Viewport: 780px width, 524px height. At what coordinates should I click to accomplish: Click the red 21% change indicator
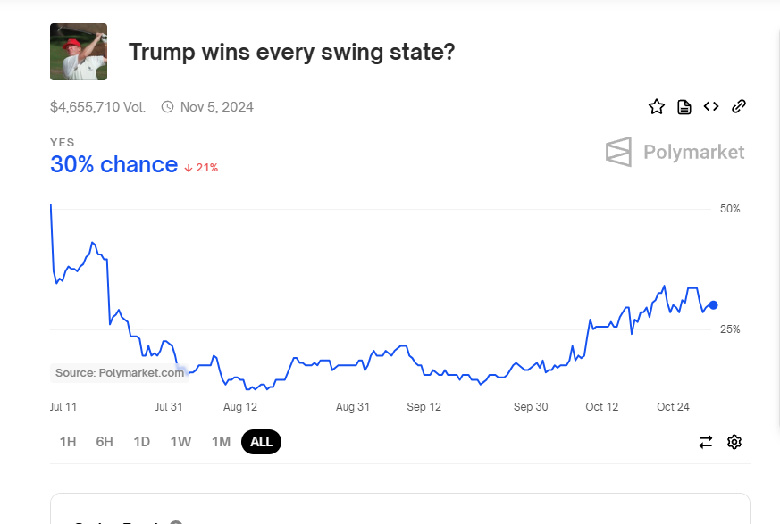click(202, 168)
